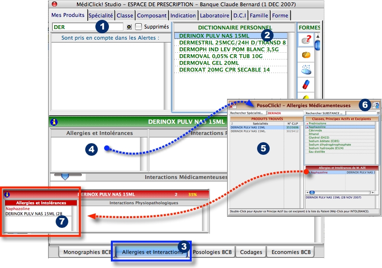
Task: Click the PosoClick horizontal scrollbar thumb
Action: click(x=312, y=193)
